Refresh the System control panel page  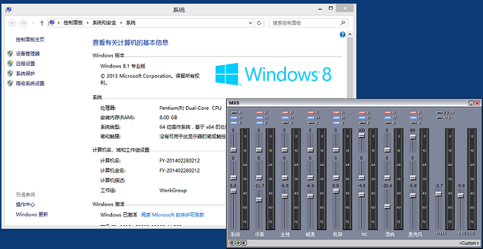(259, 23)
